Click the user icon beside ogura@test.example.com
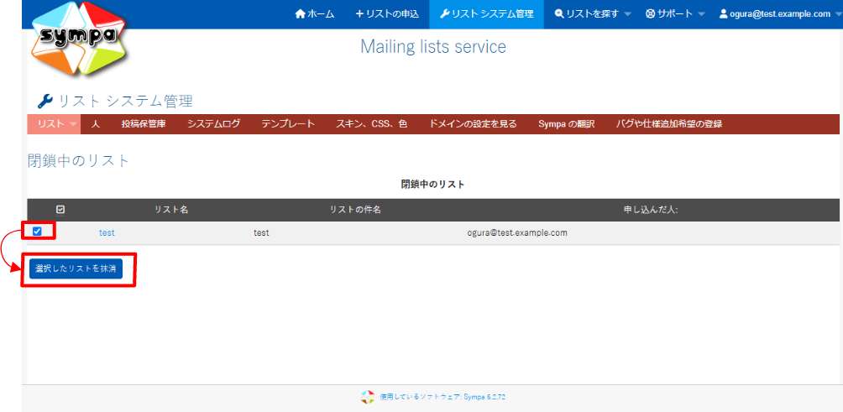843x412 pixels. pyautogui.click(x=723, y=14)
